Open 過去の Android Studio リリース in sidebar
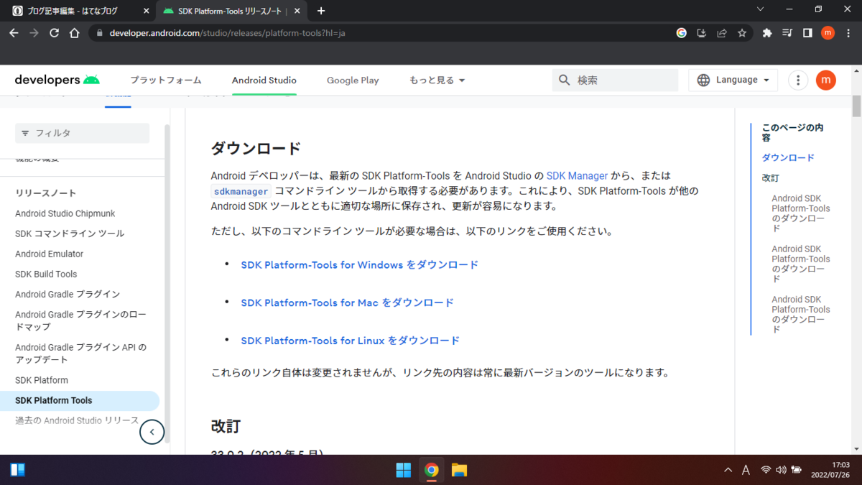The width and height of the screenshot is (862, 485). pyautogui.click(x=77, y=420)
